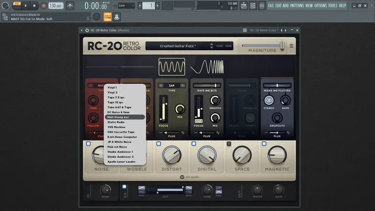
Task: Click the stamp tool icon in hint bar
Action: click(116, 17)
